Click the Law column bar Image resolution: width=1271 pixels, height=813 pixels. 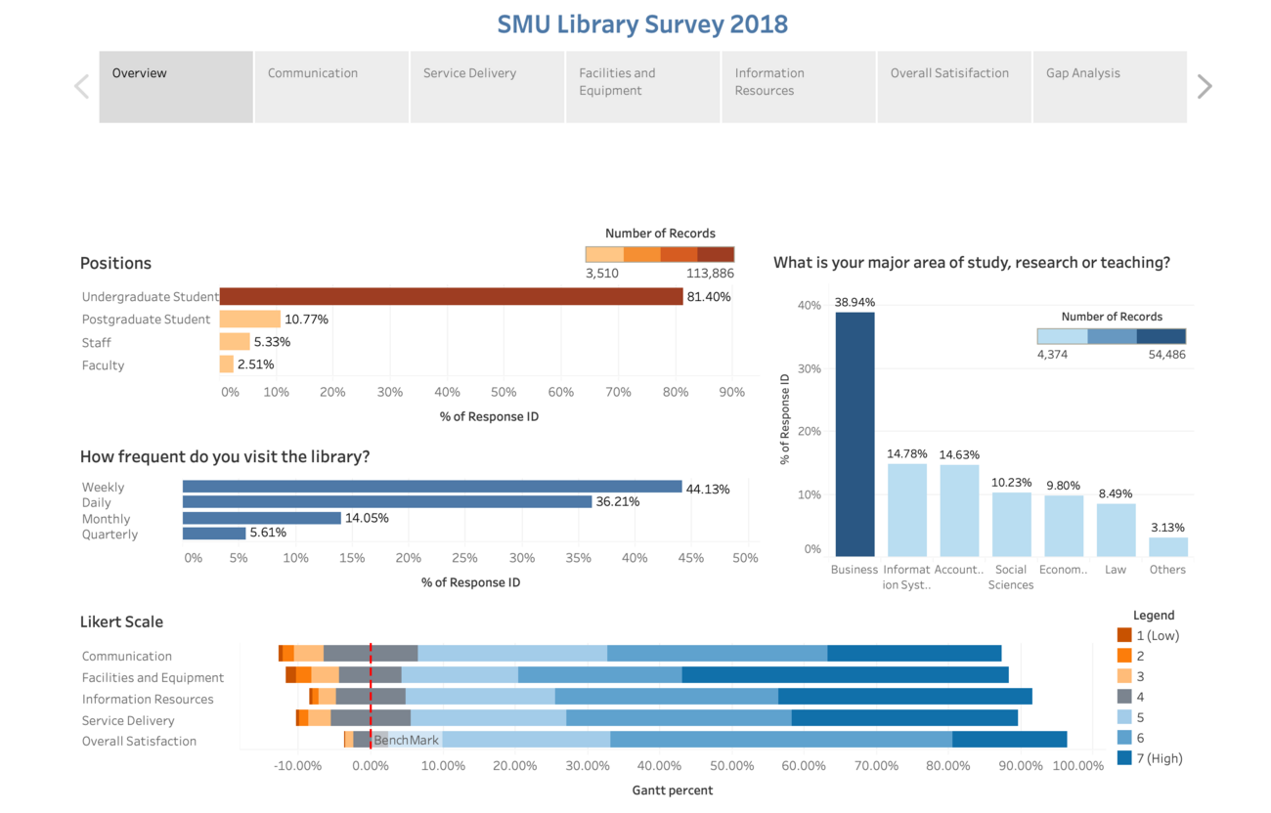pyautogui.click(x=1116, y=530)
